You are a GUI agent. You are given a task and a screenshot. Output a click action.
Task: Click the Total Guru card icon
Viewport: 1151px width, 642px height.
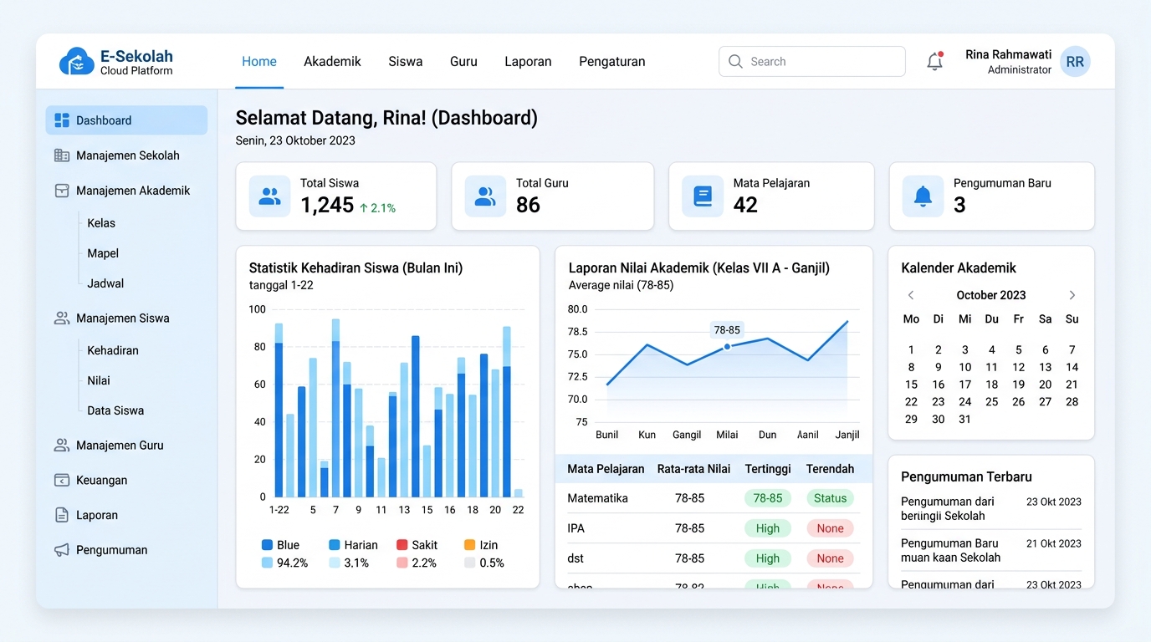485,196
